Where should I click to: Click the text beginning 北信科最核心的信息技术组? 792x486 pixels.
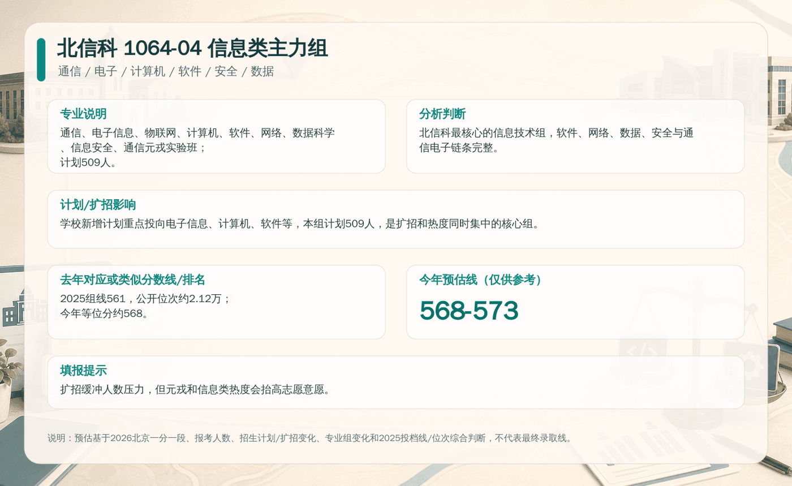point(556,133)
